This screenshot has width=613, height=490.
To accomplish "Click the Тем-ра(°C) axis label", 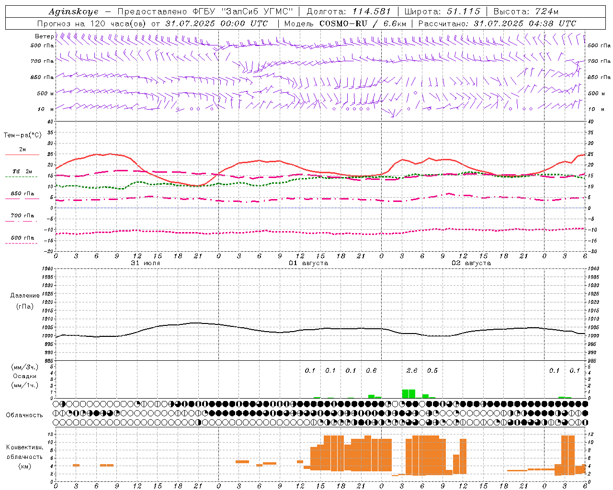I will [23, 135].
